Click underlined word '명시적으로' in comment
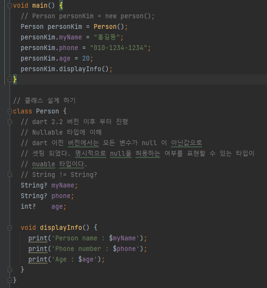 pos(90,153)
